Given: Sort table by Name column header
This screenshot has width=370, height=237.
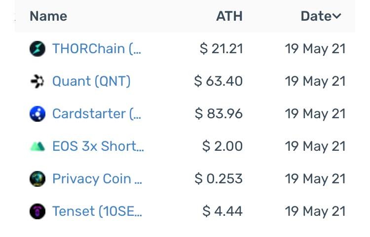Looking at the screenshot, I should click(x=48, y=16).
